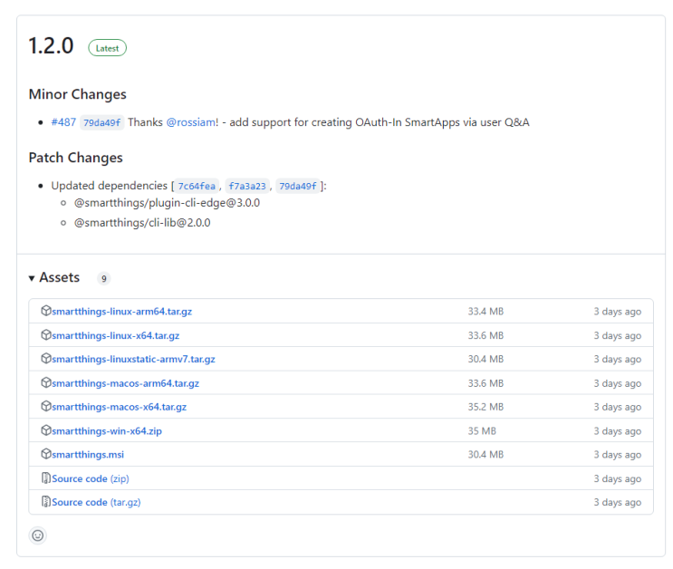Click the package icon beside smartthings.msi

[46, 454]
